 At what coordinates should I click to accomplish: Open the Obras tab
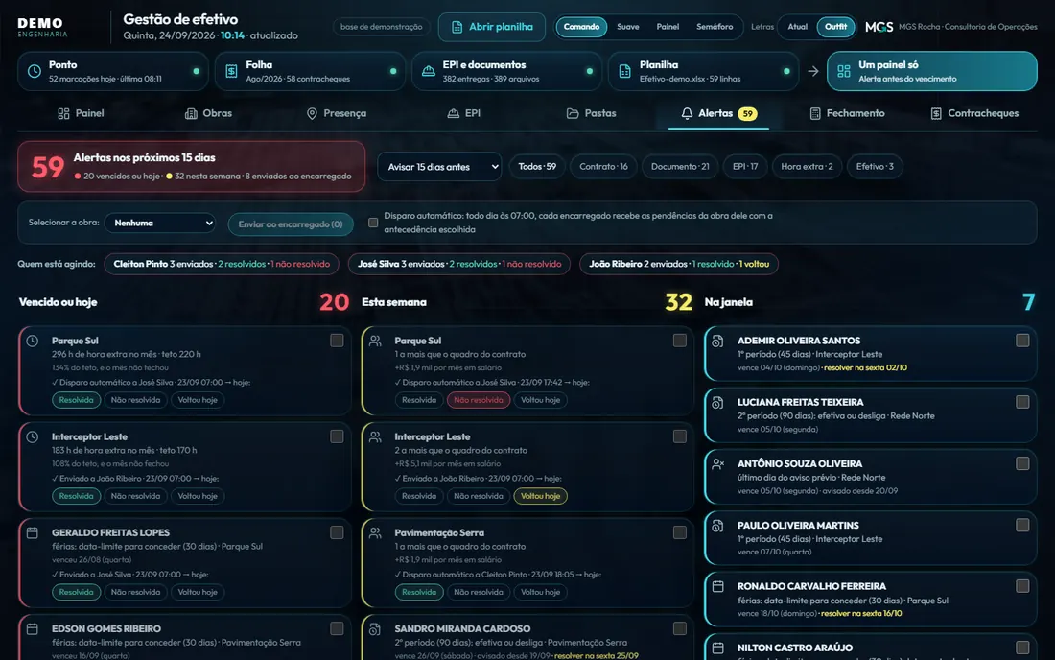point(208,113)
